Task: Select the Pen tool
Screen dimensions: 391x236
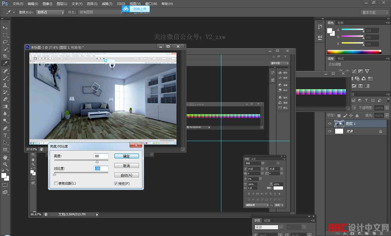Action: (5, 128)
